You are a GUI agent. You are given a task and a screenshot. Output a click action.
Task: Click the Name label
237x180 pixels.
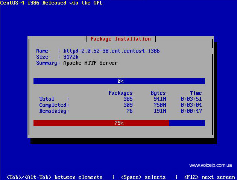(x=42, y=51)
